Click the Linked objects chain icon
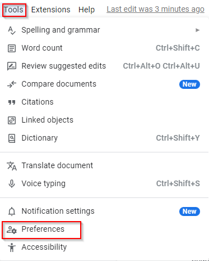 point(12,120)
